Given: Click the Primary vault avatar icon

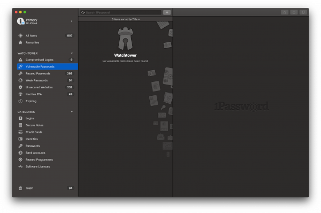Looking at the screenshot, I should point(20,21).
